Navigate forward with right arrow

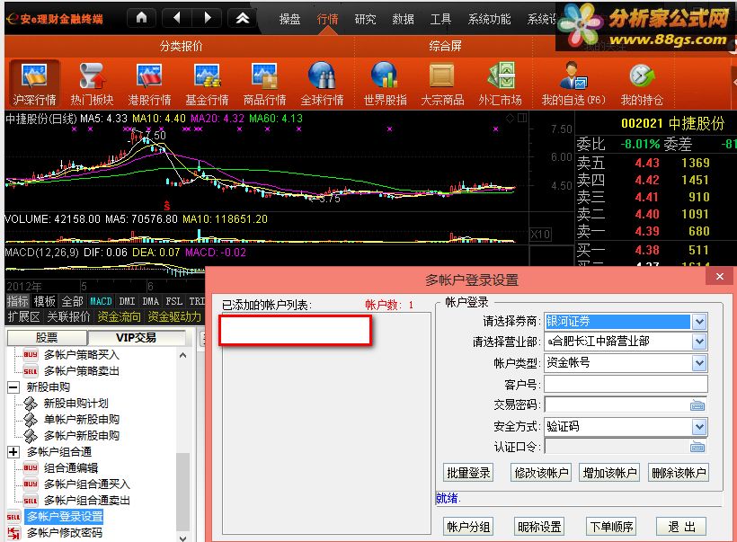(x=208, y=18)
